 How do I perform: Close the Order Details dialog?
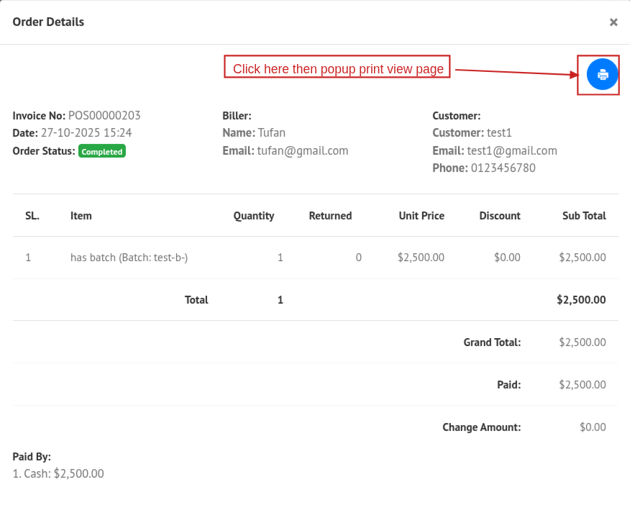coord(613,22)
